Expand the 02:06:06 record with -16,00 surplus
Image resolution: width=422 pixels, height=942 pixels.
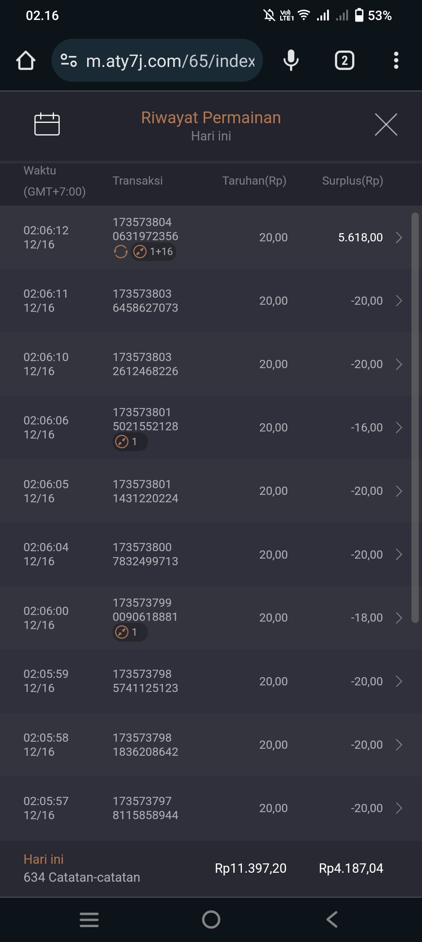pos(399,428)
